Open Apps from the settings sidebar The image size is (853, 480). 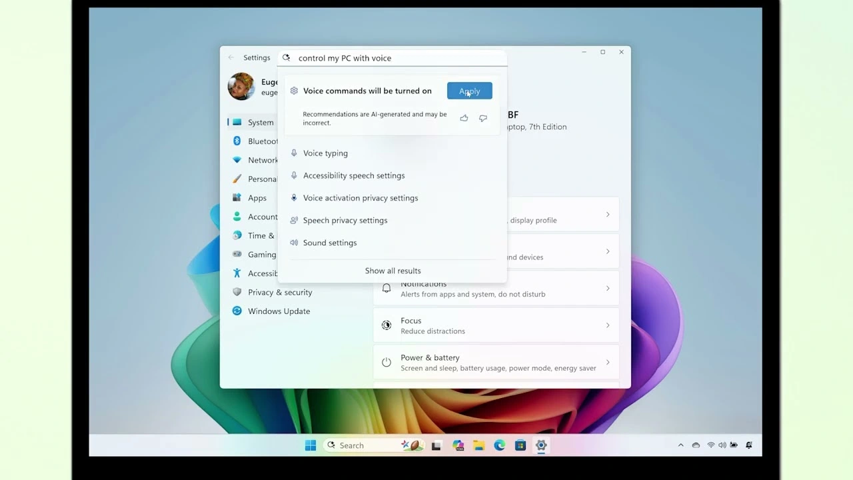click(x=237, y=197)
